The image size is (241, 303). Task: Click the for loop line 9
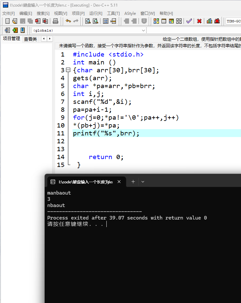click(126, 118)
